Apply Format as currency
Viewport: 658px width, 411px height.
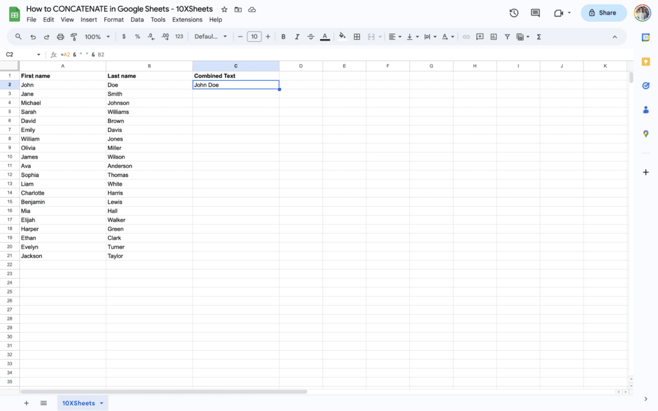[123, 37]
